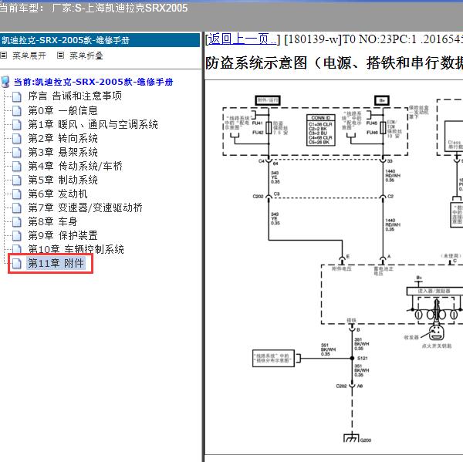This screenshot has width=463, height=462.
Task: Click the page icon for 第2章 转向系统
Action: coord(17,138)
